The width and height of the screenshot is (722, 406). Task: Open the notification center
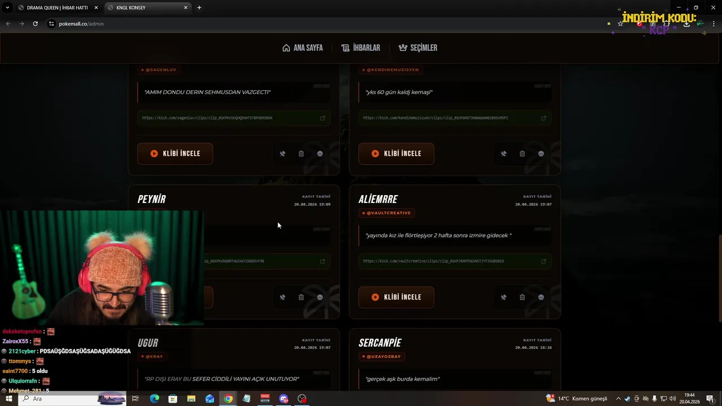[x=710, y=399]
